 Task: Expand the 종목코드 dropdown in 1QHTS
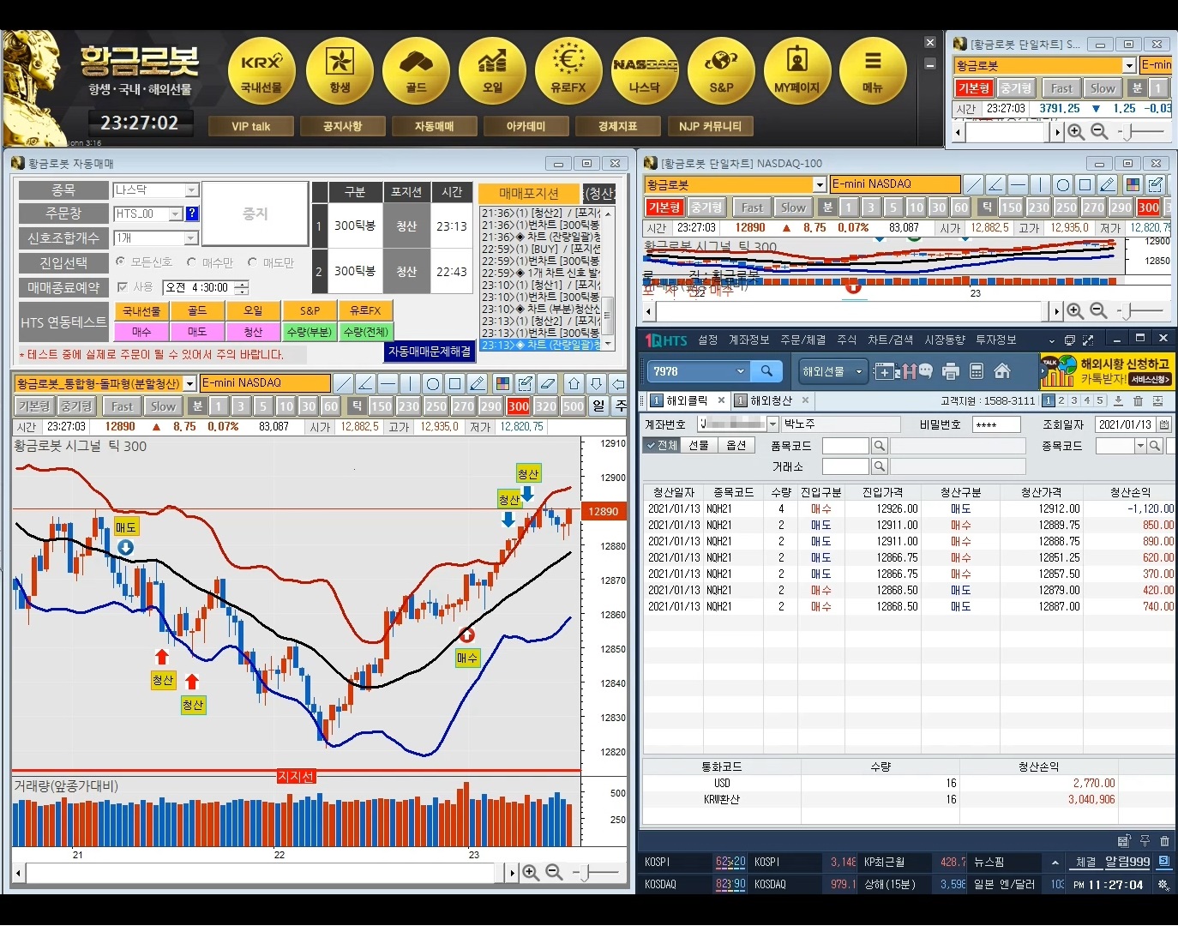1140,446
